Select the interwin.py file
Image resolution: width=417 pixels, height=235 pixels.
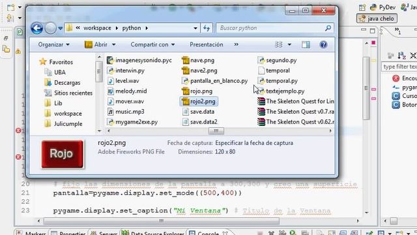(x=126, y=70)
